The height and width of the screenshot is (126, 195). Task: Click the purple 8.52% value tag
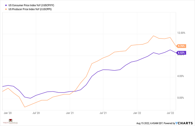pyautogui.click(x=182, y=53)
